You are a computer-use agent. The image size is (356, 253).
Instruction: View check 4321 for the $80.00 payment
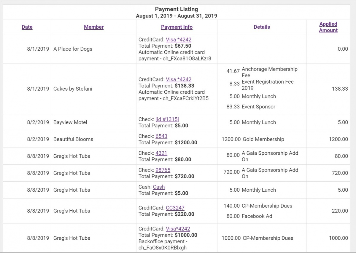(x=161, y=153)
